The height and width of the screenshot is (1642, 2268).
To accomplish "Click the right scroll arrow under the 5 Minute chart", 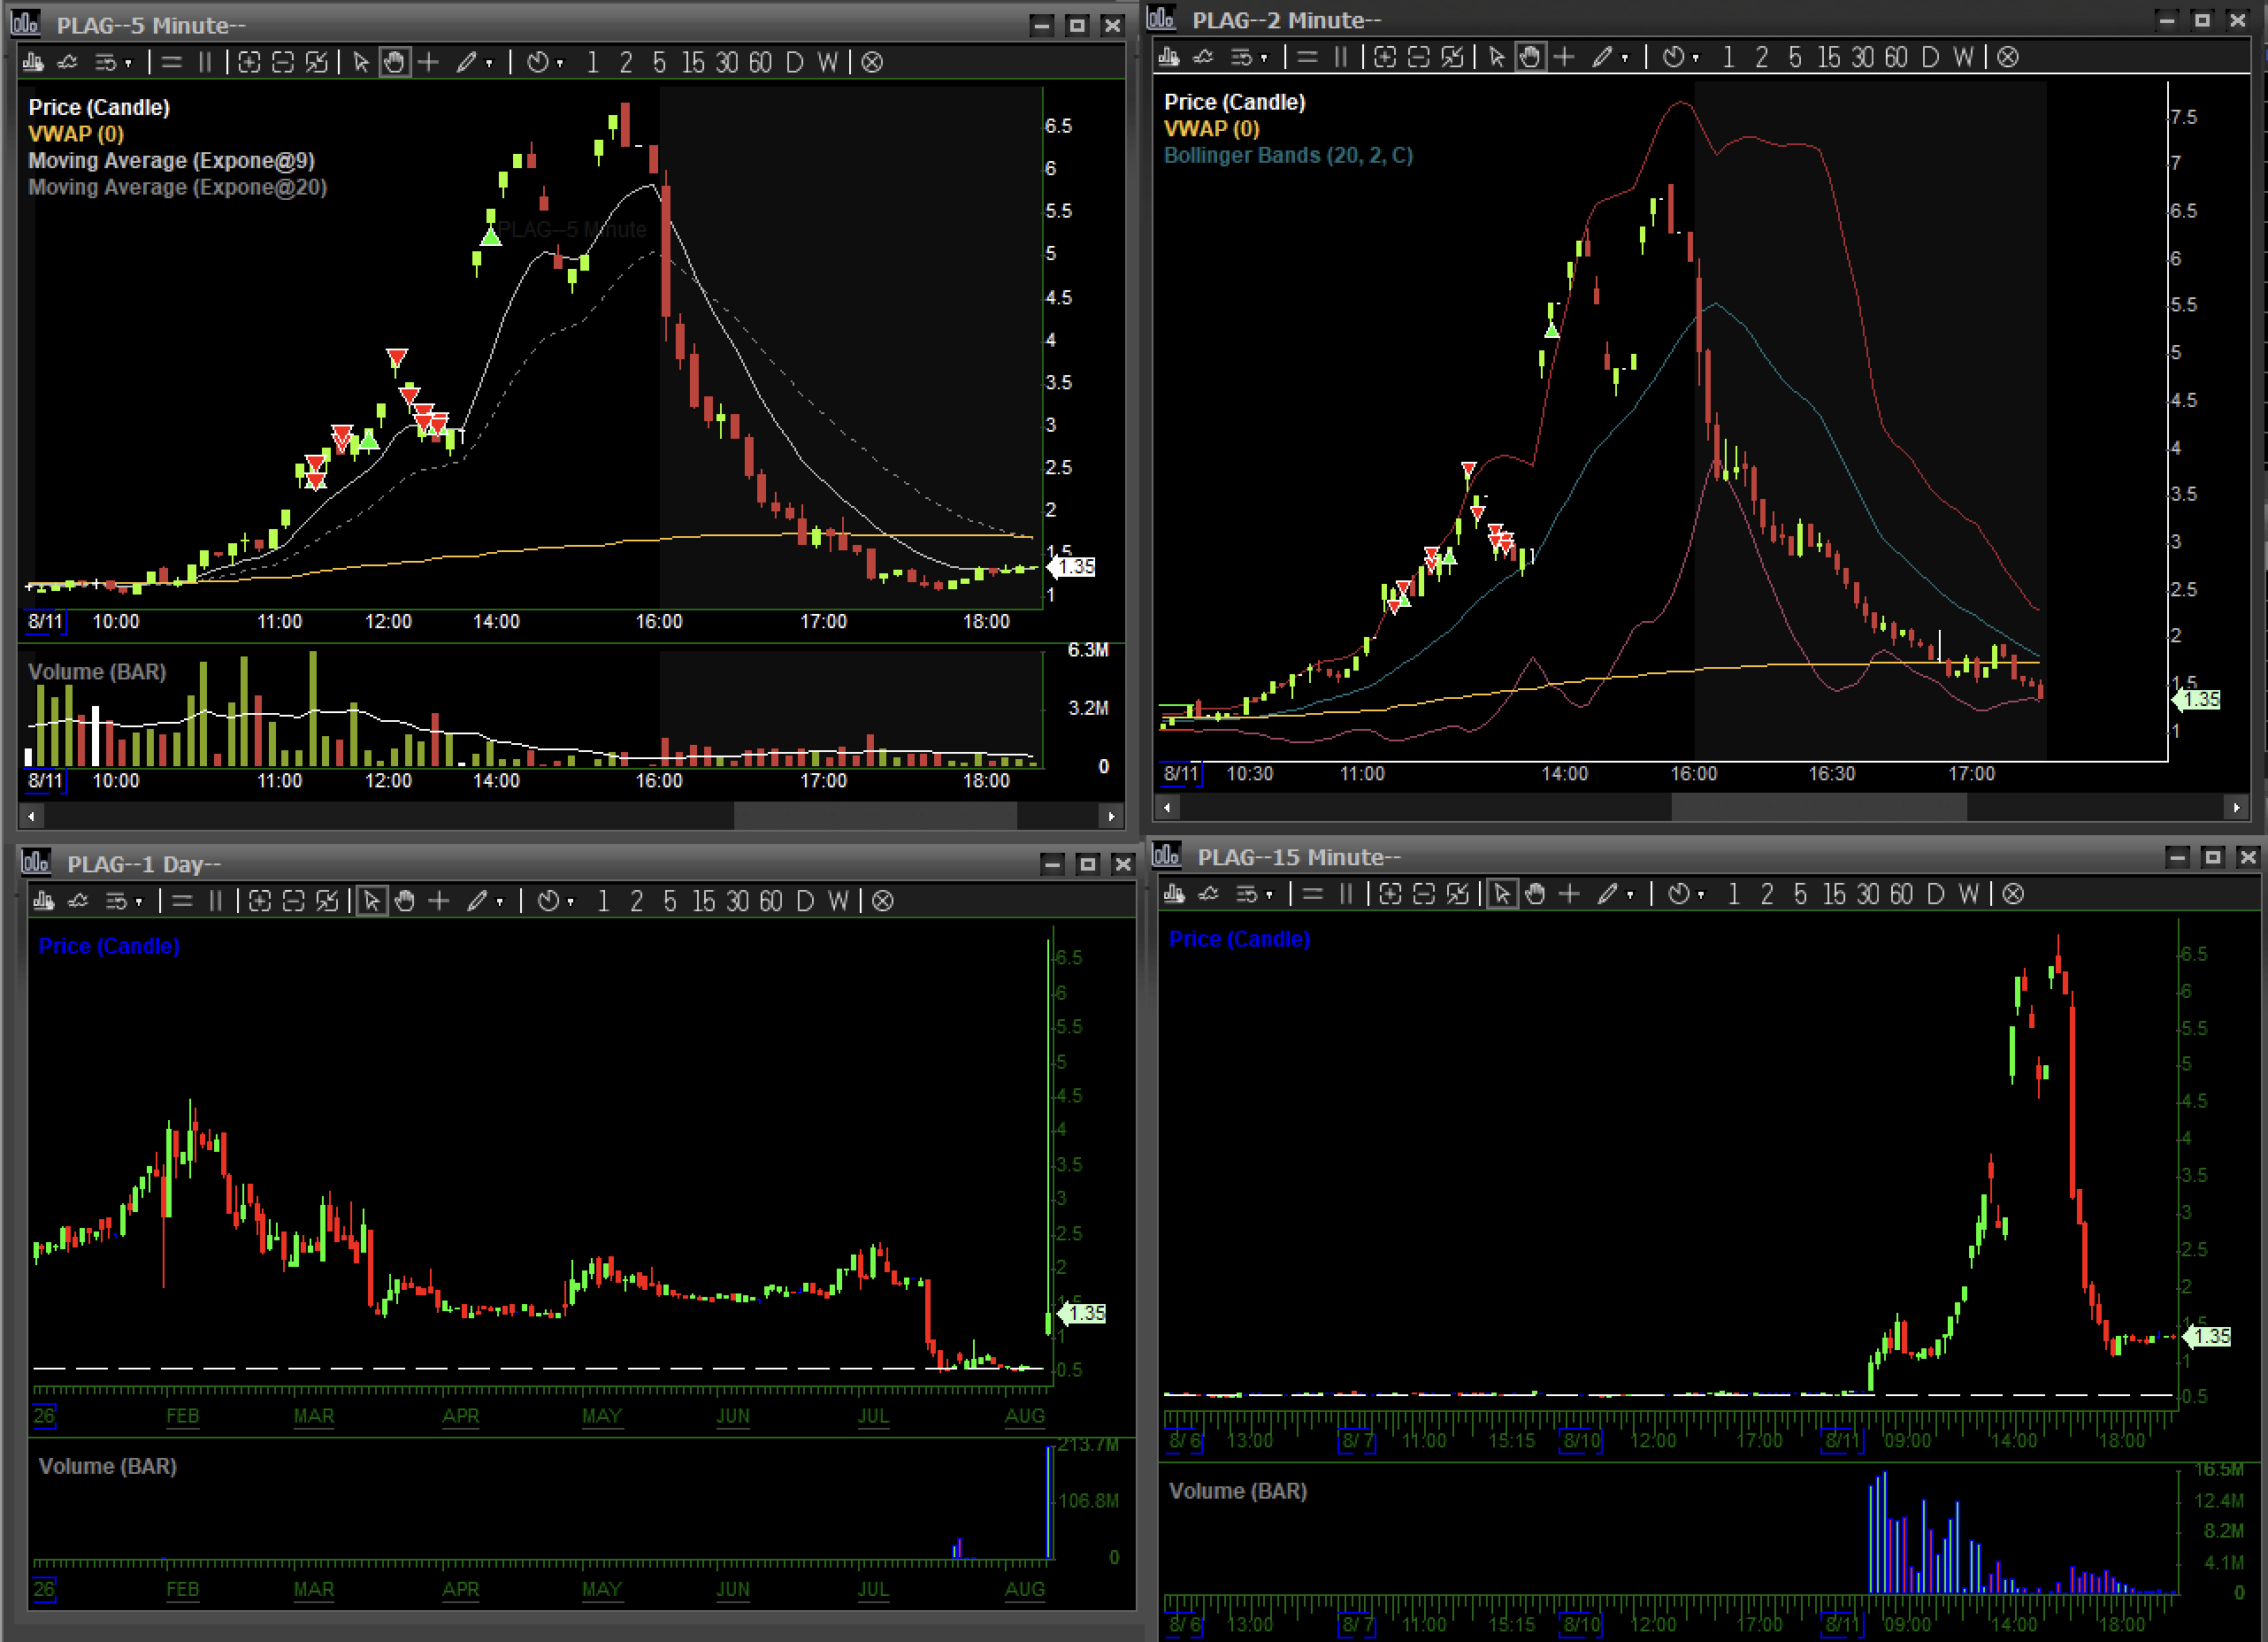I will (1111, 816).
